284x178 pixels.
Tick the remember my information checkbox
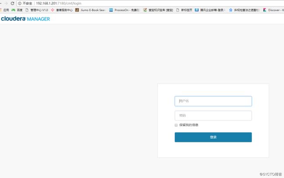(176, 125)
